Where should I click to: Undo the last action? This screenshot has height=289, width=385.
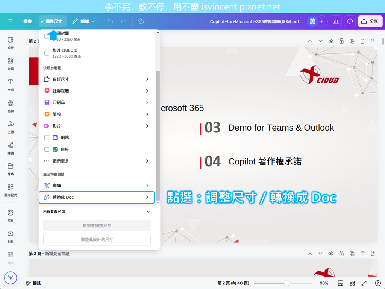(110, 21)
